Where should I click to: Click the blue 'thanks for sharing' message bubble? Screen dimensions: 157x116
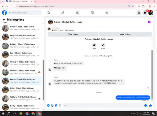click(133, 98)
